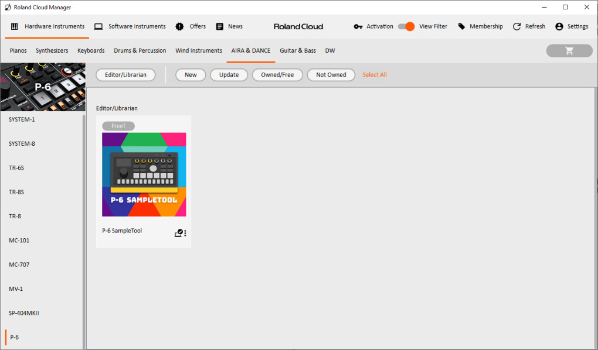Select the AIRA & DANCE tab

[x=250, y=50]
